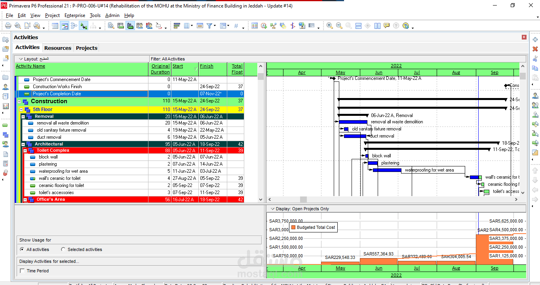
Task: Click the Zoom Out magnifier icon
Action: coord(339,26)
